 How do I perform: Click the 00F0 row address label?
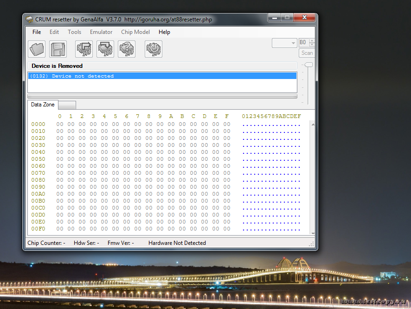38,229
